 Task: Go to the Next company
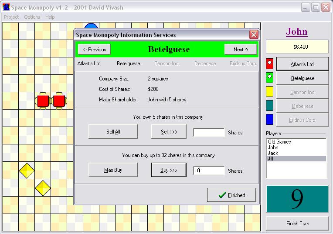click(241, 50)
